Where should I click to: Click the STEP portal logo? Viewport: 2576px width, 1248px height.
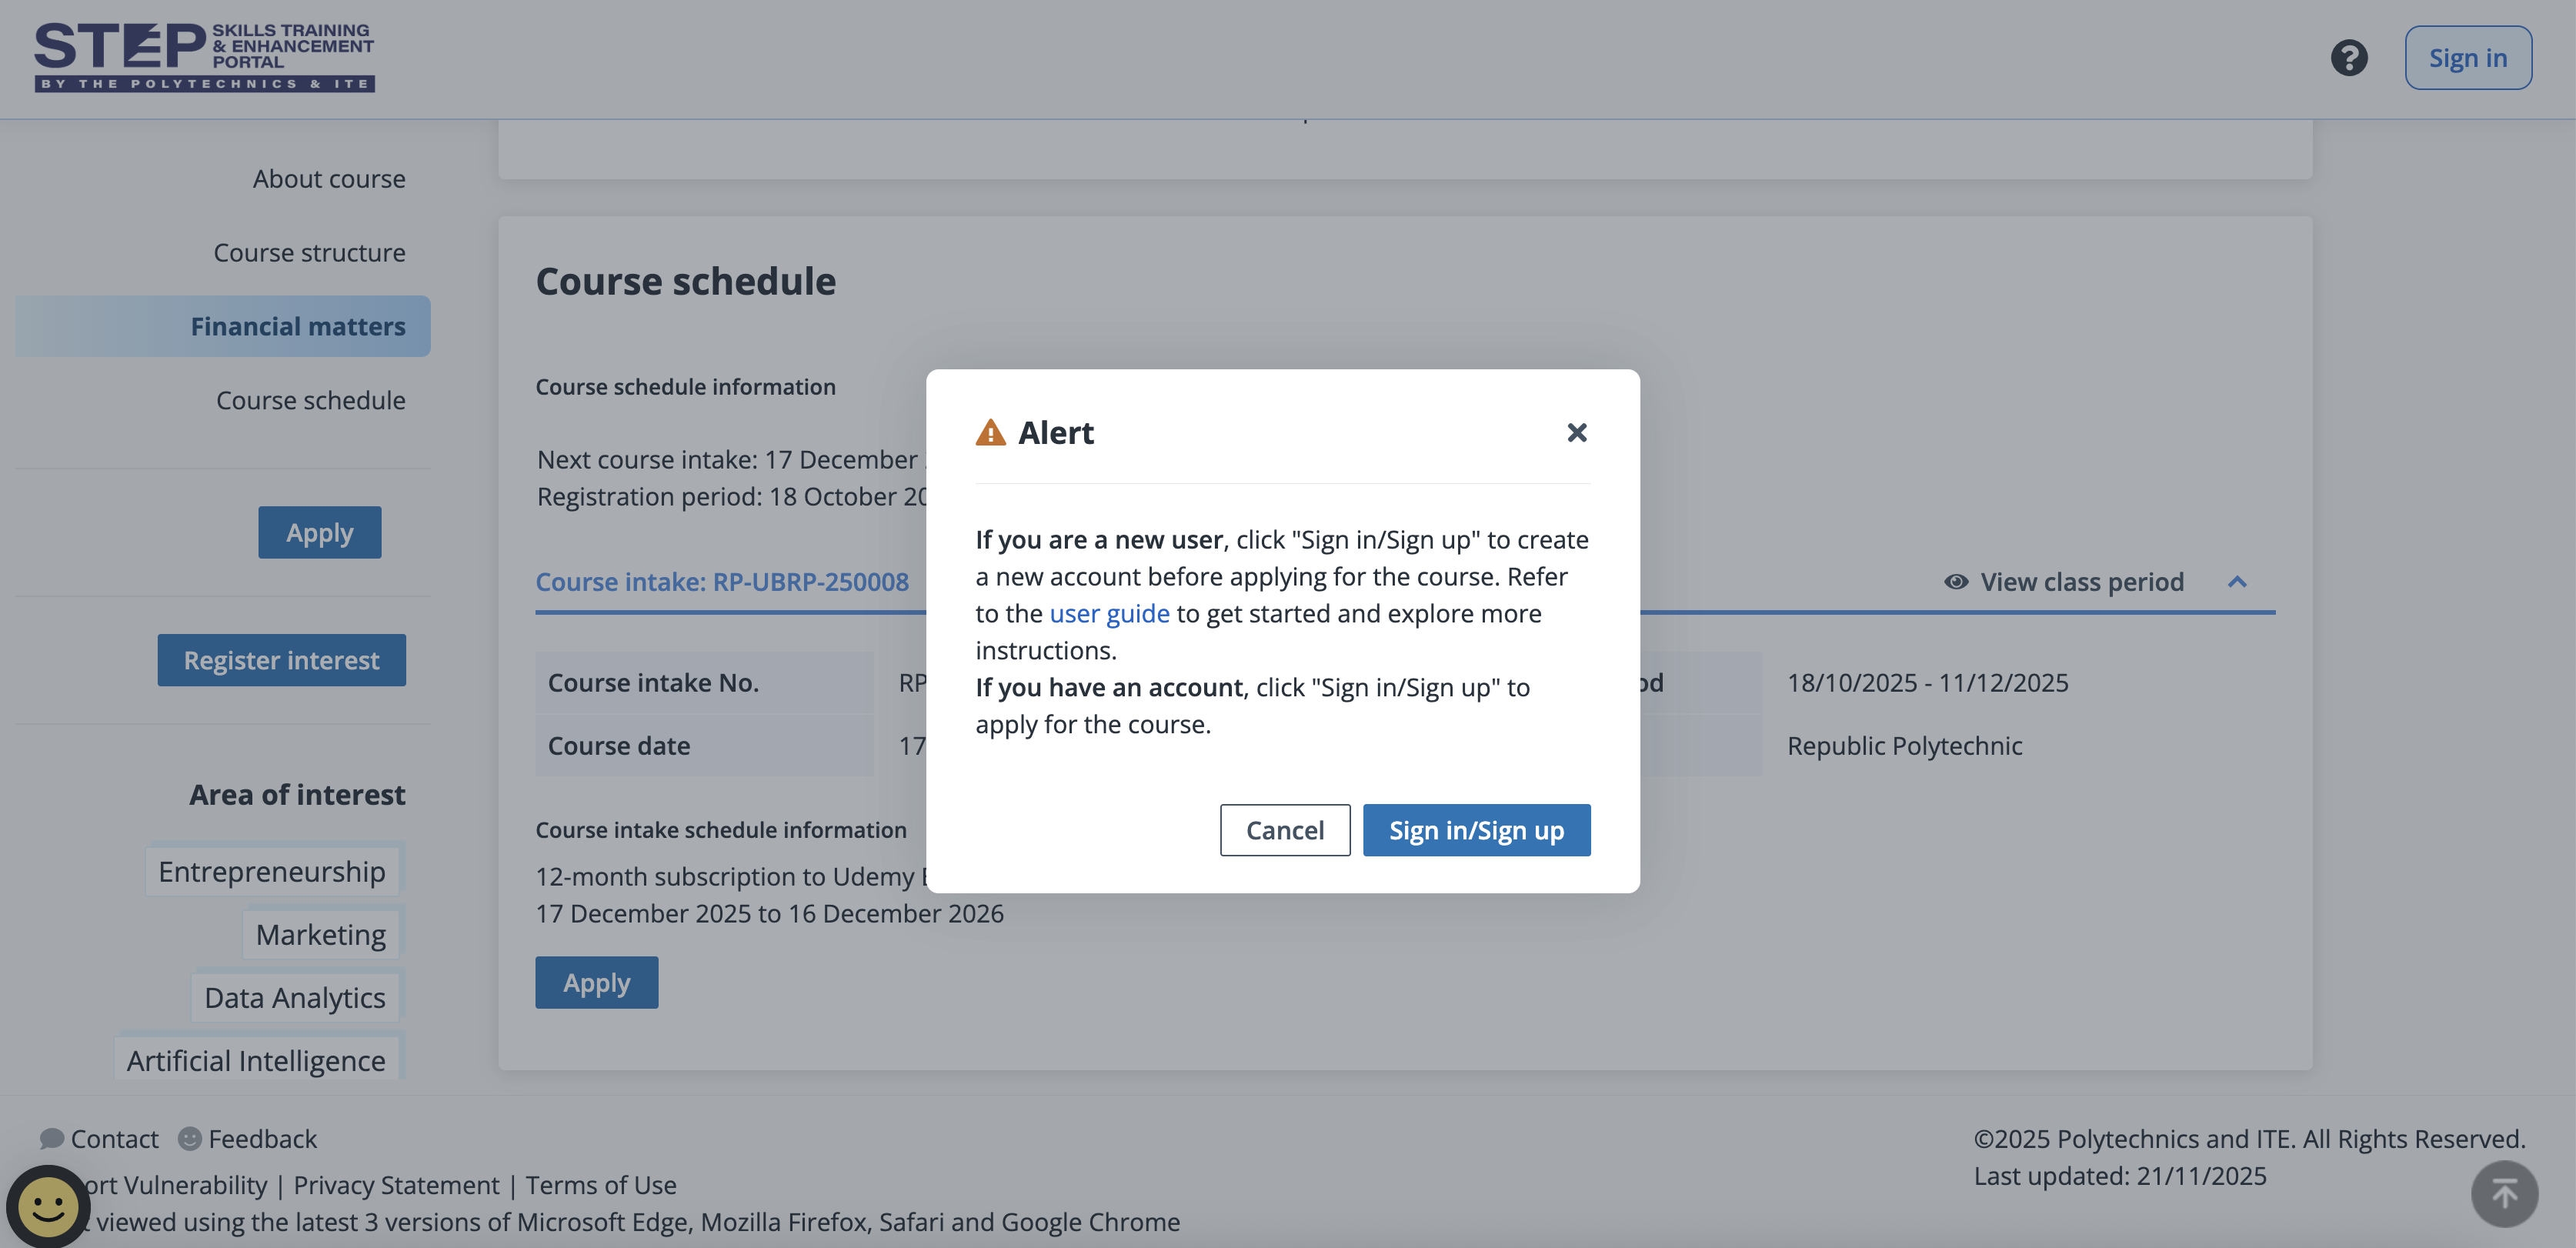(204, 57)
